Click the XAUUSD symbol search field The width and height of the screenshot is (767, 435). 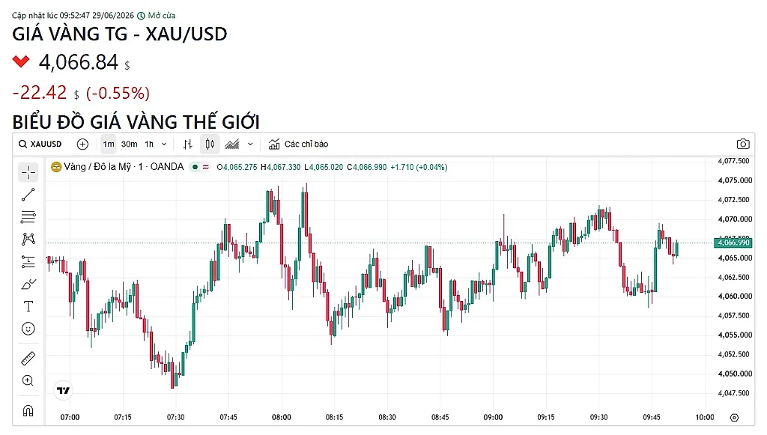point(40,145)
